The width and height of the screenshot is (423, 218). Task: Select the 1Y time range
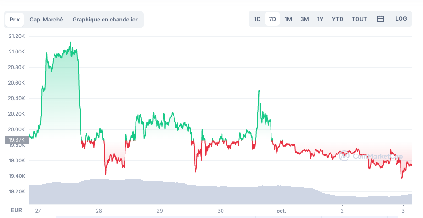click(x=320, y=19)
